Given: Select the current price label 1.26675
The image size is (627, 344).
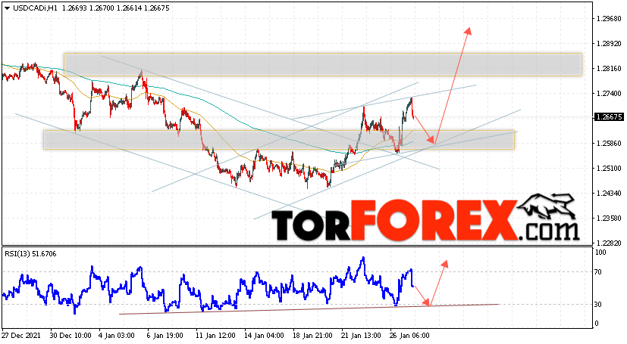Looking at the screenshot, I should [609, 116].
